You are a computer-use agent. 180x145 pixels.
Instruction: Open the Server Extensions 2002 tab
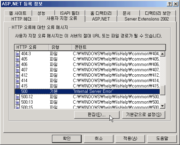point(147,19)
